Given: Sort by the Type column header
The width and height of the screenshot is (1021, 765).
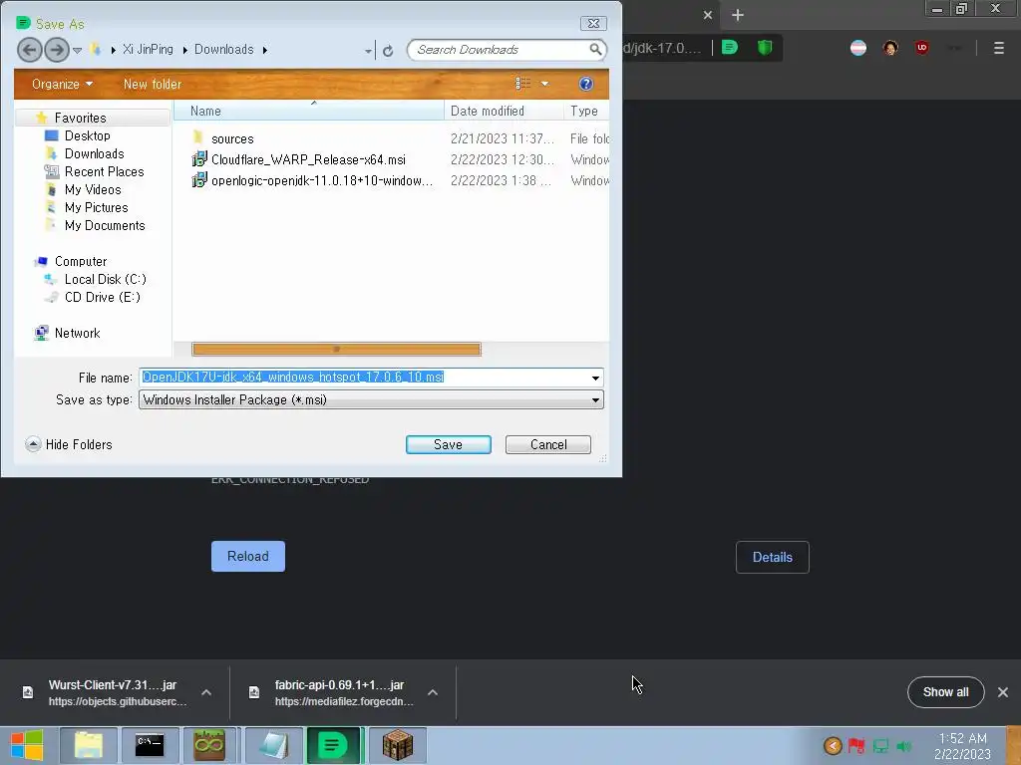Looking at the screenshot, I should pyautogui.click(x=586, y=112).
